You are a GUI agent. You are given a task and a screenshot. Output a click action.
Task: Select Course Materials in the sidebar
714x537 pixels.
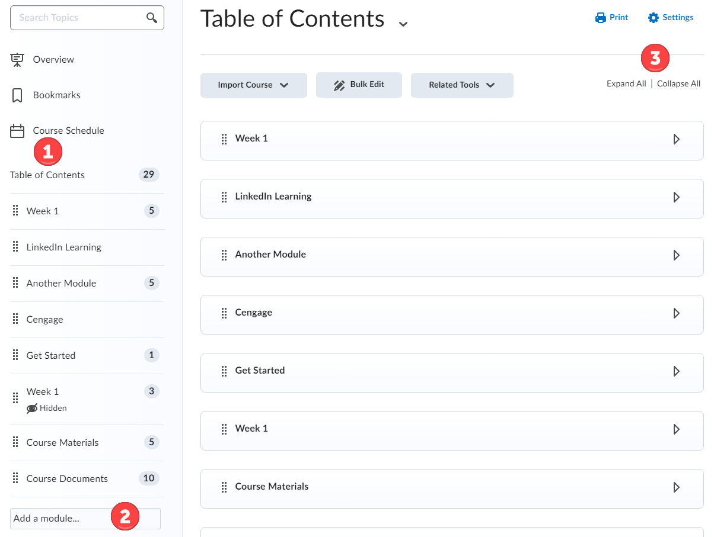tap(62, 443)
